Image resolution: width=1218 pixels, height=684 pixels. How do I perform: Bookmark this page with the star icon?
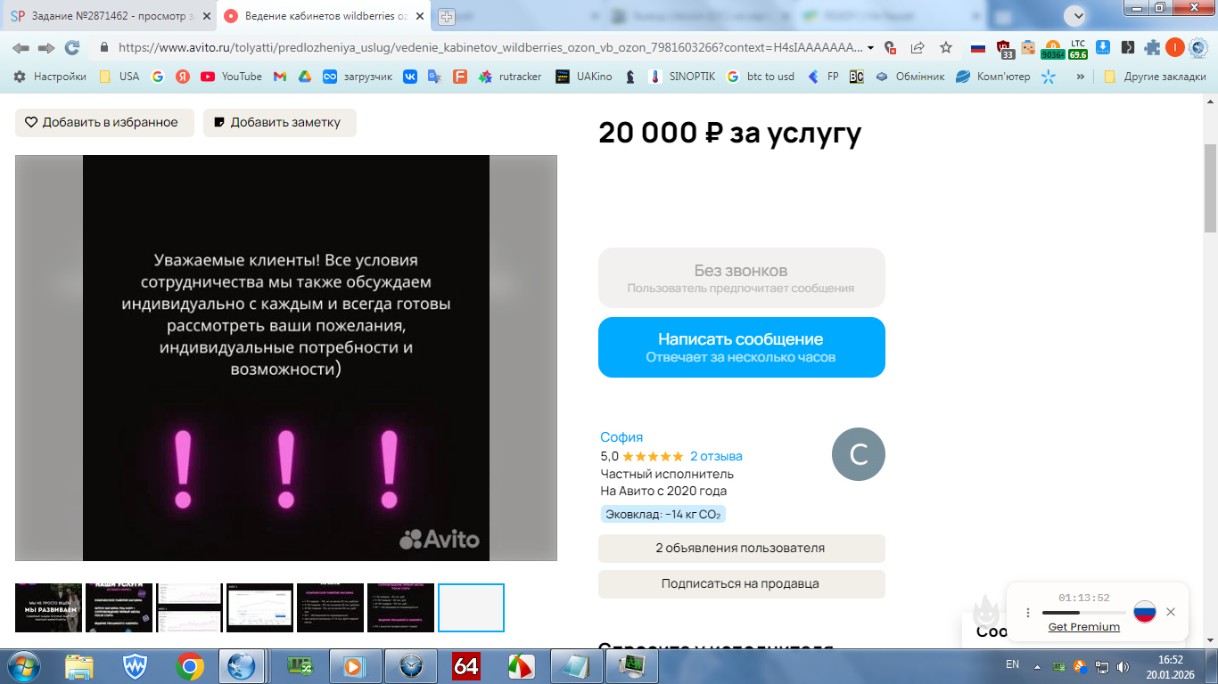coord(946,47)
